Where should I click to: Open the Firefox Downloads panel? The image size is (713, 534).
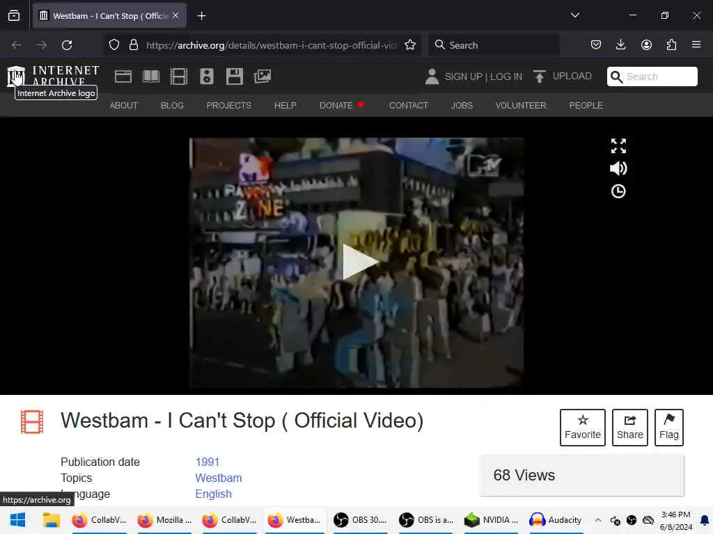620,44
